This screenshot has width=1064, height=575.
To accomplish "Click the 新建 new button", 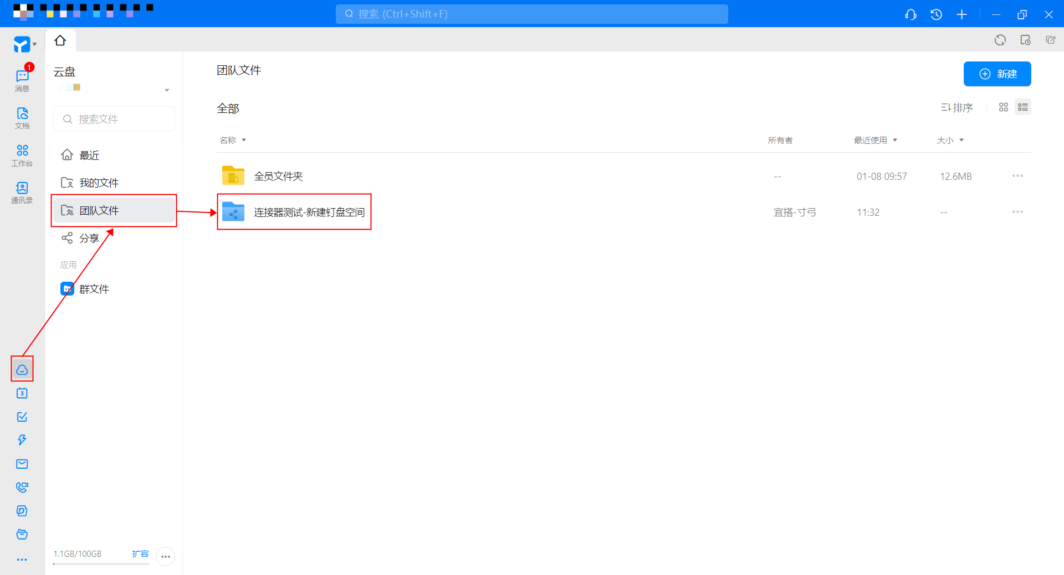I will coord(997,74).
